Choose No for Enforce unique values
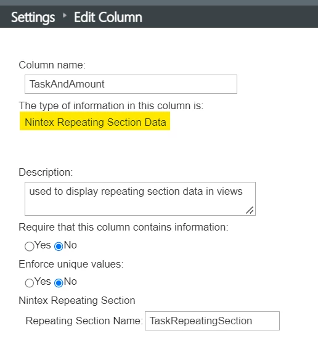Image resolution: width=318 pixels, height=344 pixels. click(59, 282)
